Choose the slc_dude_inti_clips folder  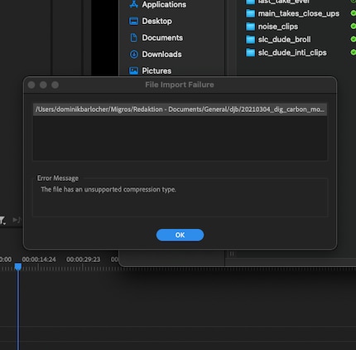[286, 52]
